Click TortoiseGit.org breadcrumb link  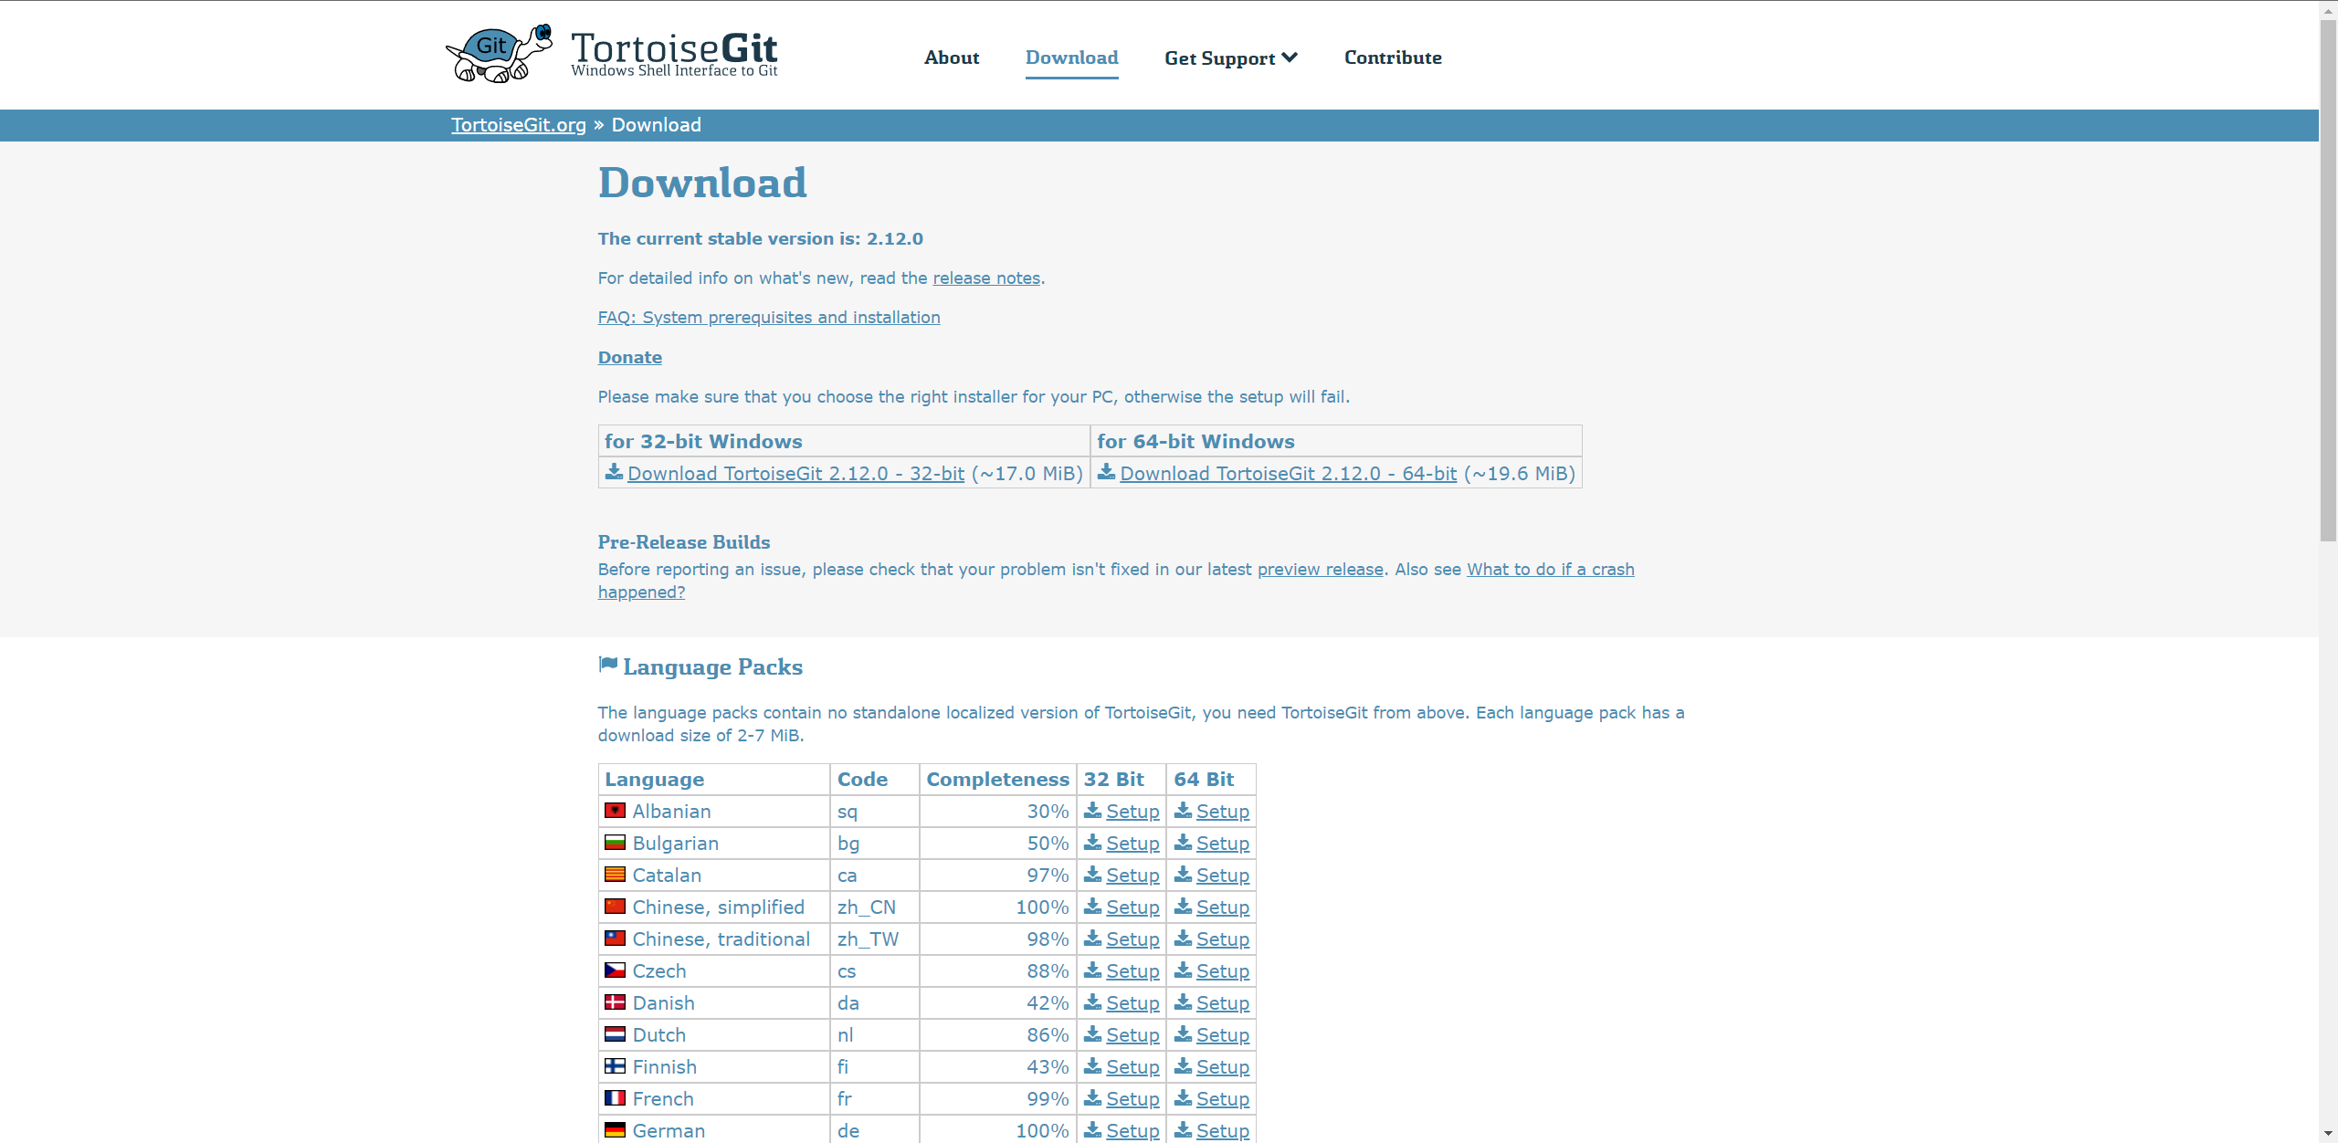coord(519,125)
